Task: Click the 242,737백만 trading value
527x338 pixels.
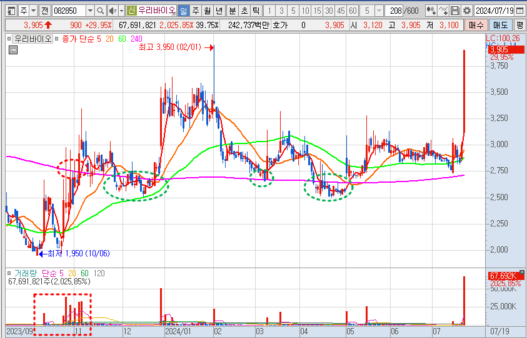Action: pyautogui.click(x=249, y=25)
